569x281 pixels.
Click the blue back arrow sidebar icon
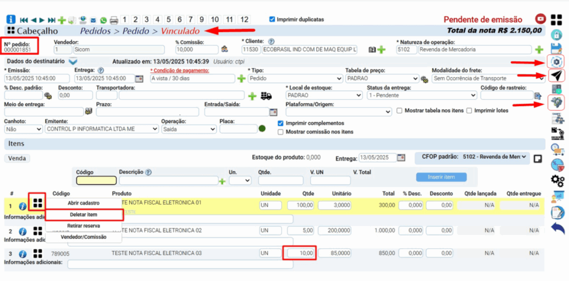coord(557,228)
